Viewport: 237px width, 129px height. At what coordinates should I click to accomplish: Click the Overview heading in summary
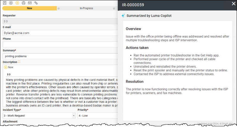click(x=133, y=29)
